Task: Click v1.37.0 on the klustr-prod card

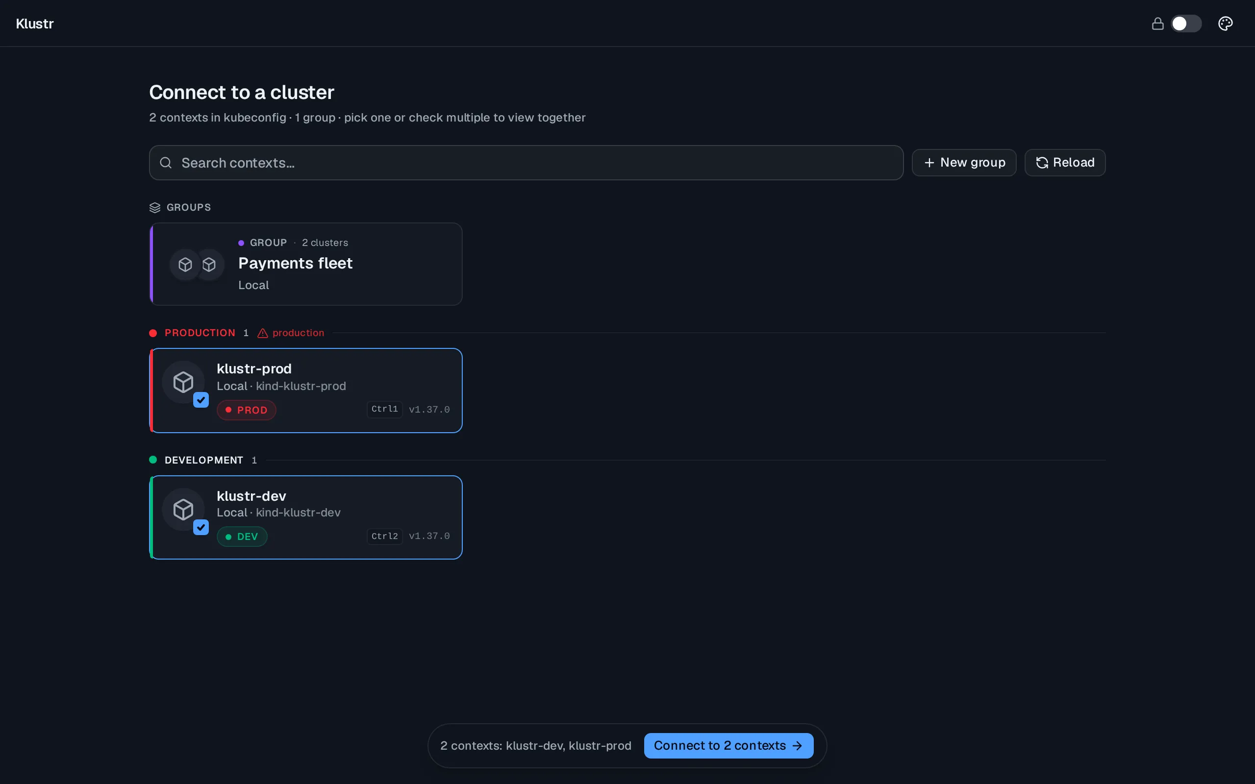Action: pyautogui.click(x=429, y=410)
